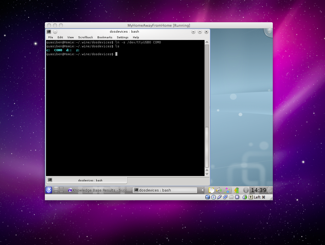Click the virtual desktop pager in panel
This screenshot has width=325, height=245.
click(x=59, y=190)
